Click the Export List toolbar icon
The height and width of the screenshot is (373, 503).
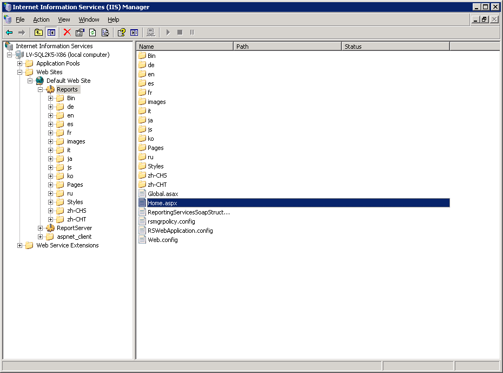coord(105,32)
